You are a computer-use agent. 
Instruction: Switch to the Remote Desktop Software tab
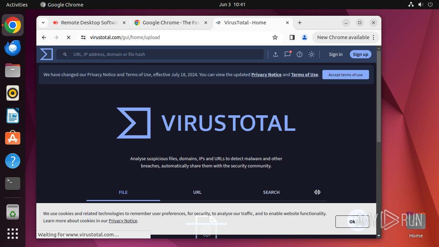click(88, 23)
